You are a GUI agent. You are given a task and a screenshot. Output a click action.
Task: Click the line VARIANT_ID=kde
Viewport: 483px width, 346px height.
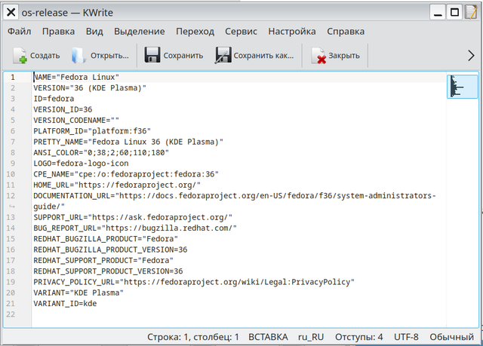point(65,303)
